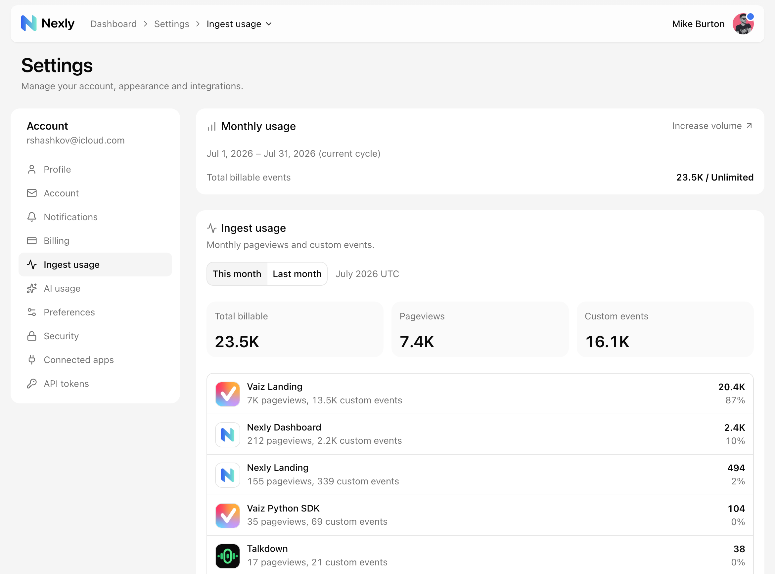Click the Vaiz Python SDK app icon
This screenshot has height=574, width=775.
(227, 515)
